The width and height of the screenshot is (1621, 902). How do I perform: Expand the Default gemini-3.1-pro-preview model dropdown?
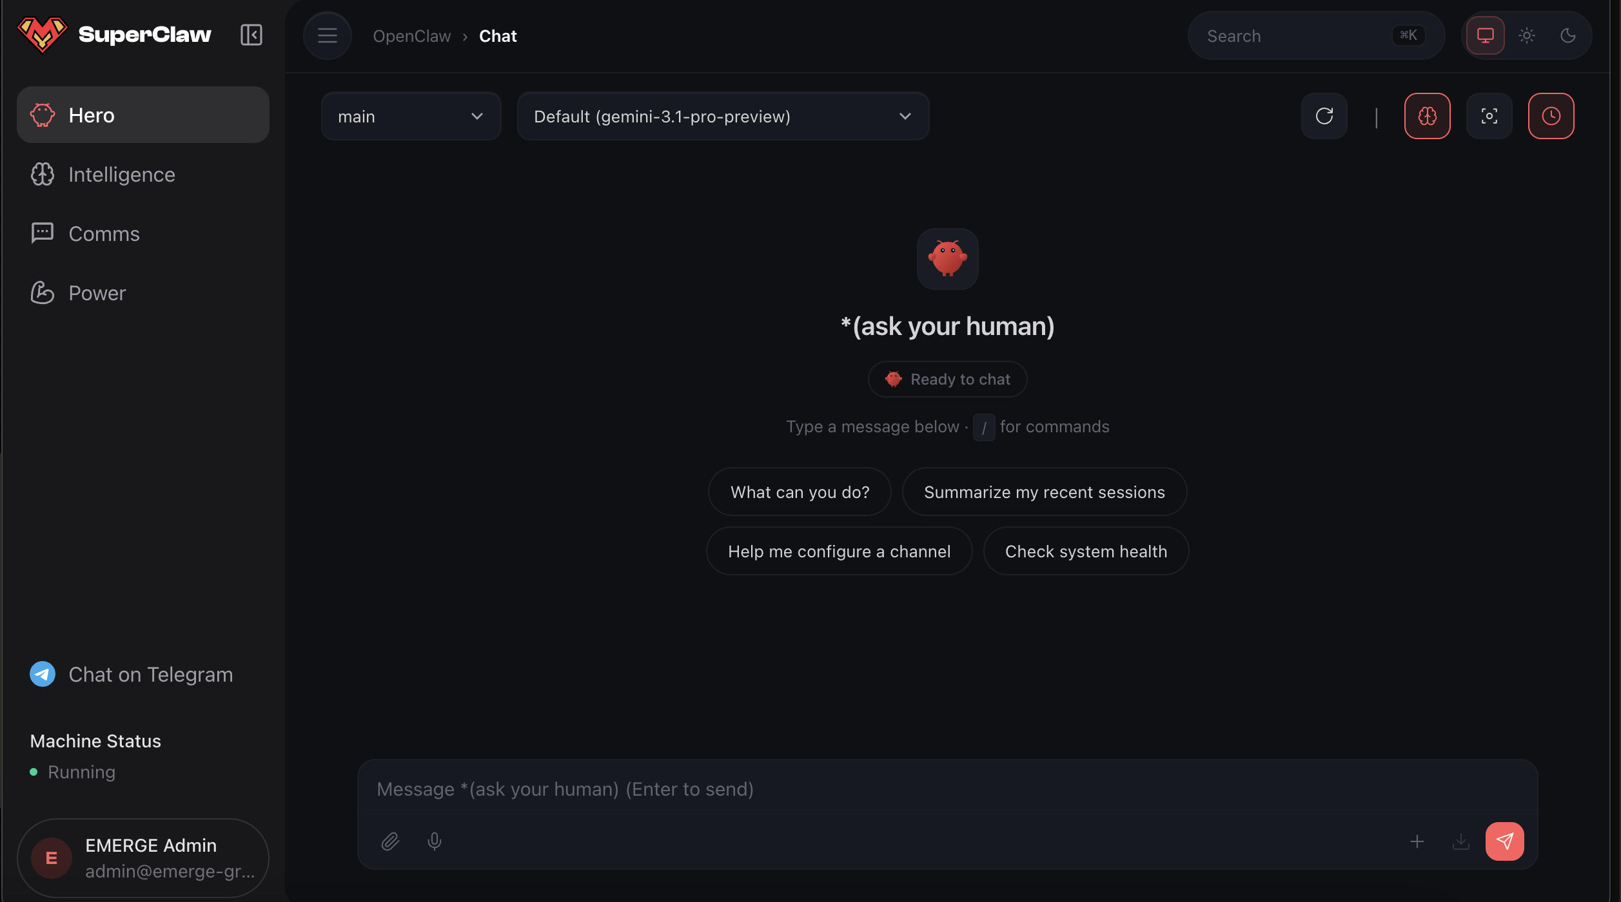click(723, 117)
